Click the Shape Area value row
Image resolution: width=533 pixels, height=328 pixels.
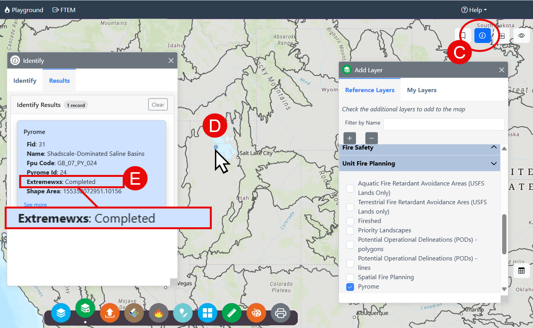point(74,191)
